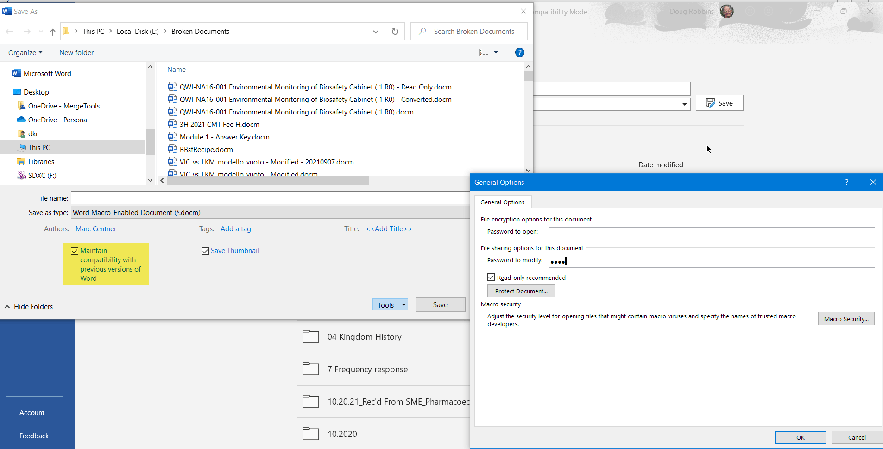
Task: Open 04 Kingdom History folder
Action: tap(364, 337)
